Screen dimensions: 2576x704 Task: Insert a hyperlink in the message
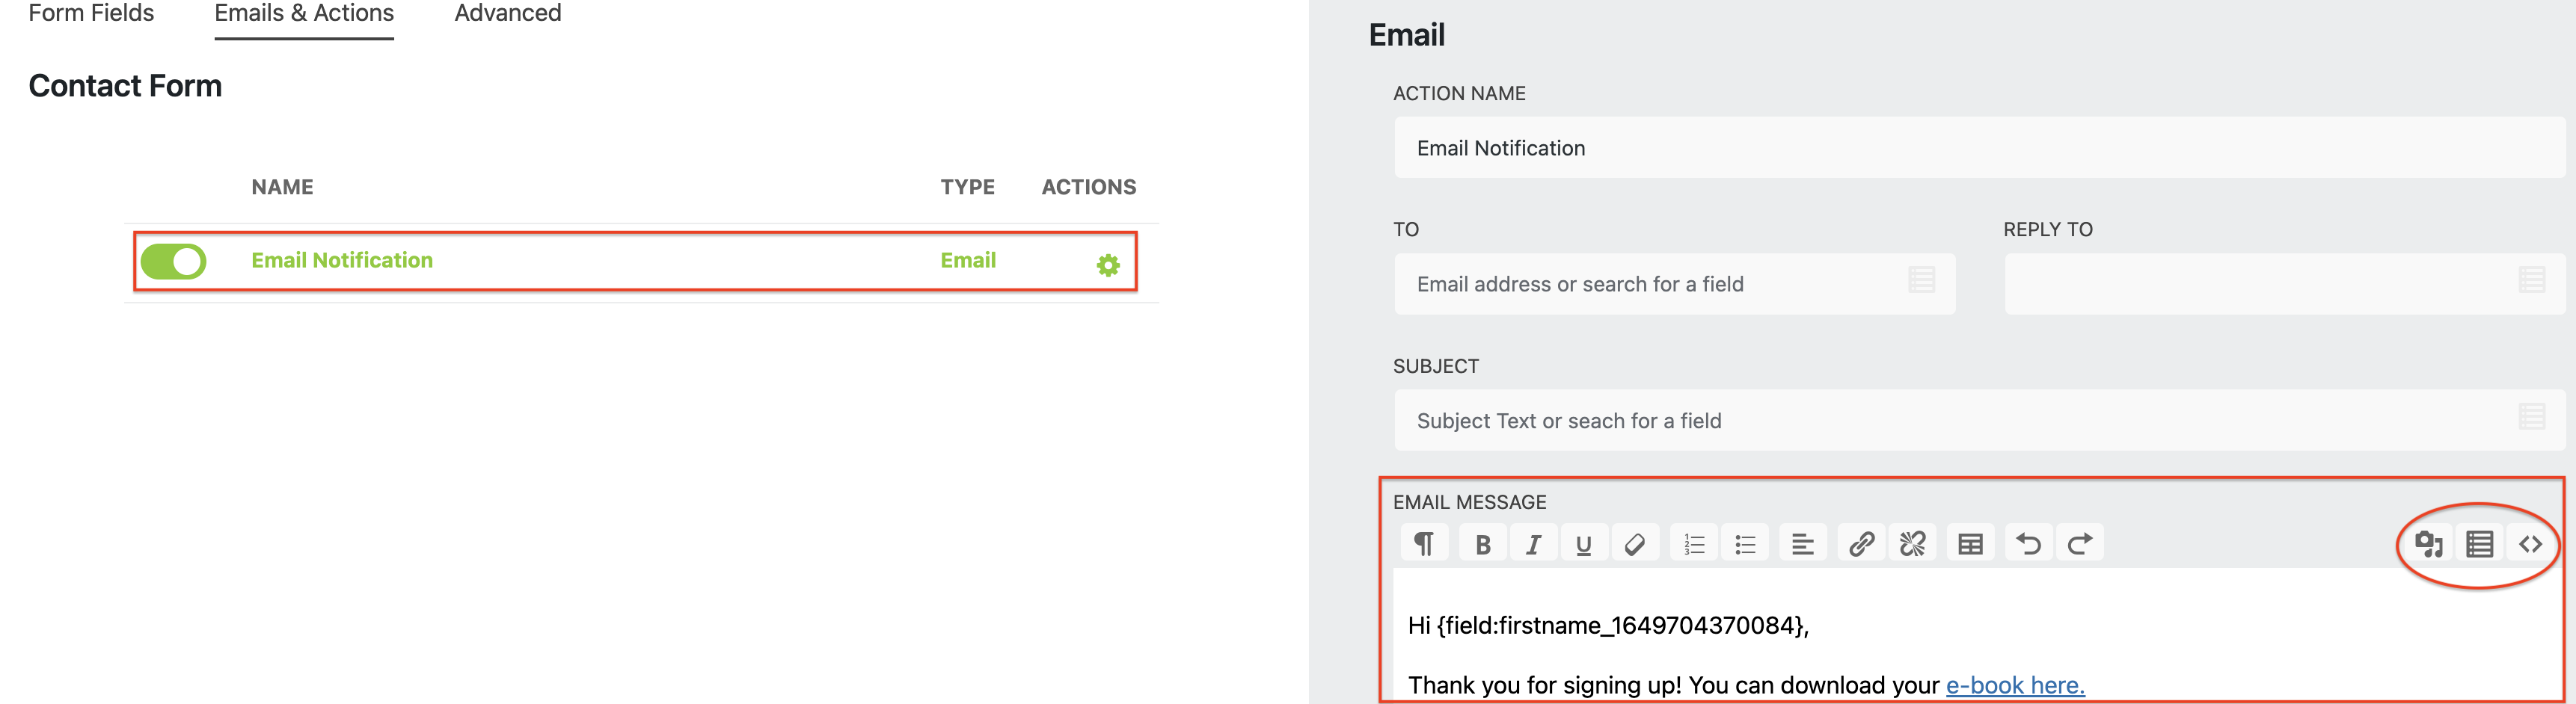coord(1862,543)
